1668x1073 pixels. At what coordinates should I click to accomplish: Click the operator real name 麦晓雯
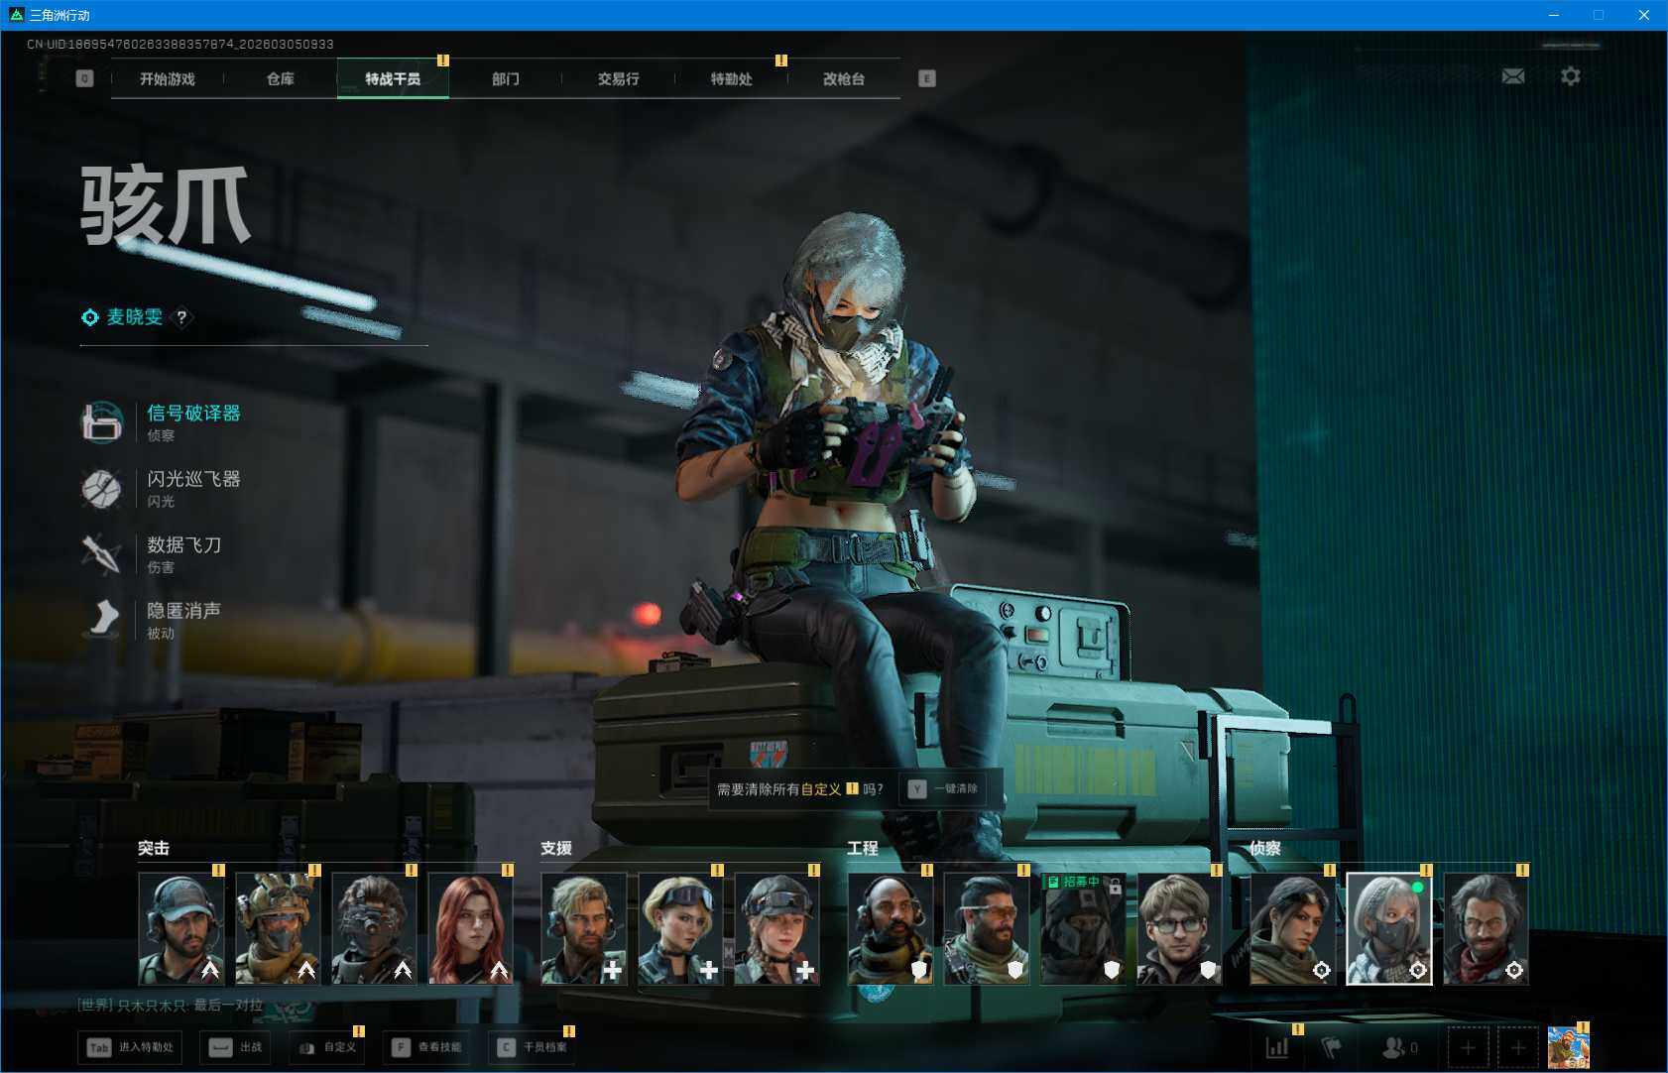(x=134, y=317)
